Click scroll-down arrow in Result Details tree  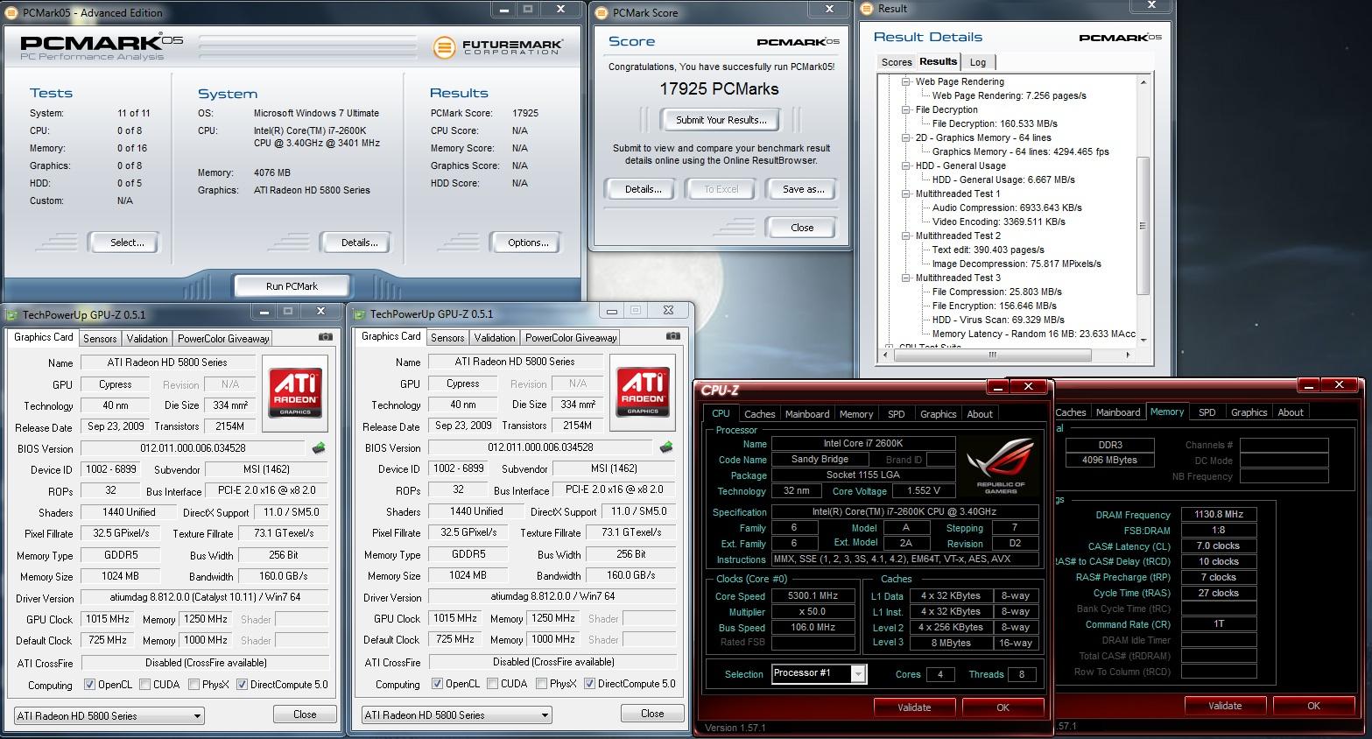click(x=1143, y=341)
